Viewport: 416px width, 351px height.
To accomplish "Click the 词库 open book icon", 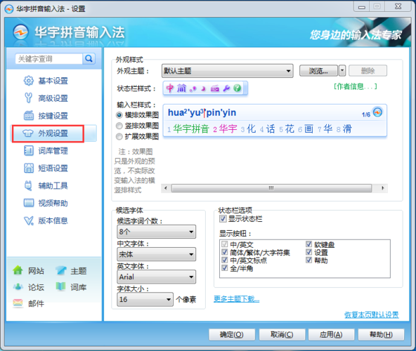I will [60, 286].
